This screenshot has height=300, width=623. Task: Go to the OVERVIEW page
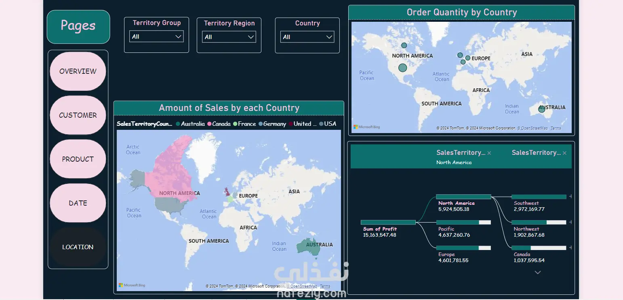78,71
